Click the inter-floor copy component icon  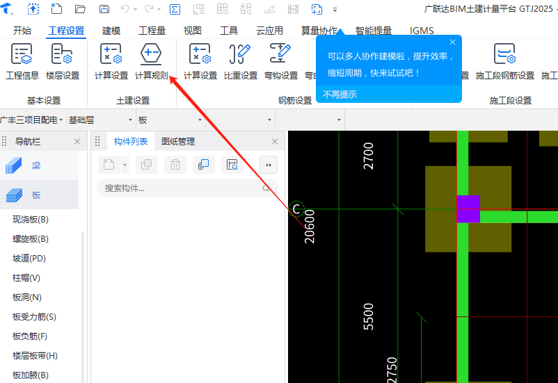point(204,165)
